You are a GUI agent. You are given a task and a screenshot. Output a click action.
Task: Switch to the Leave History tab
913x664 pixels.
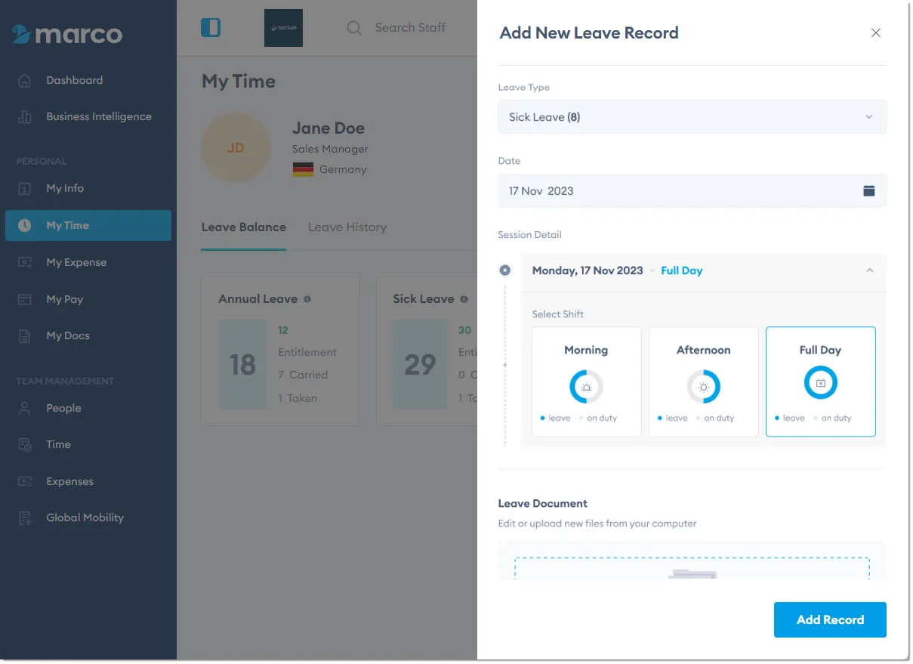click(x=347, y=227)
